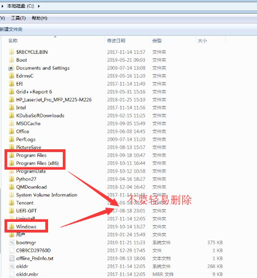
Task: Select the bootmgr system file icon
Action: pyautogui.click(x=12, y=242)
